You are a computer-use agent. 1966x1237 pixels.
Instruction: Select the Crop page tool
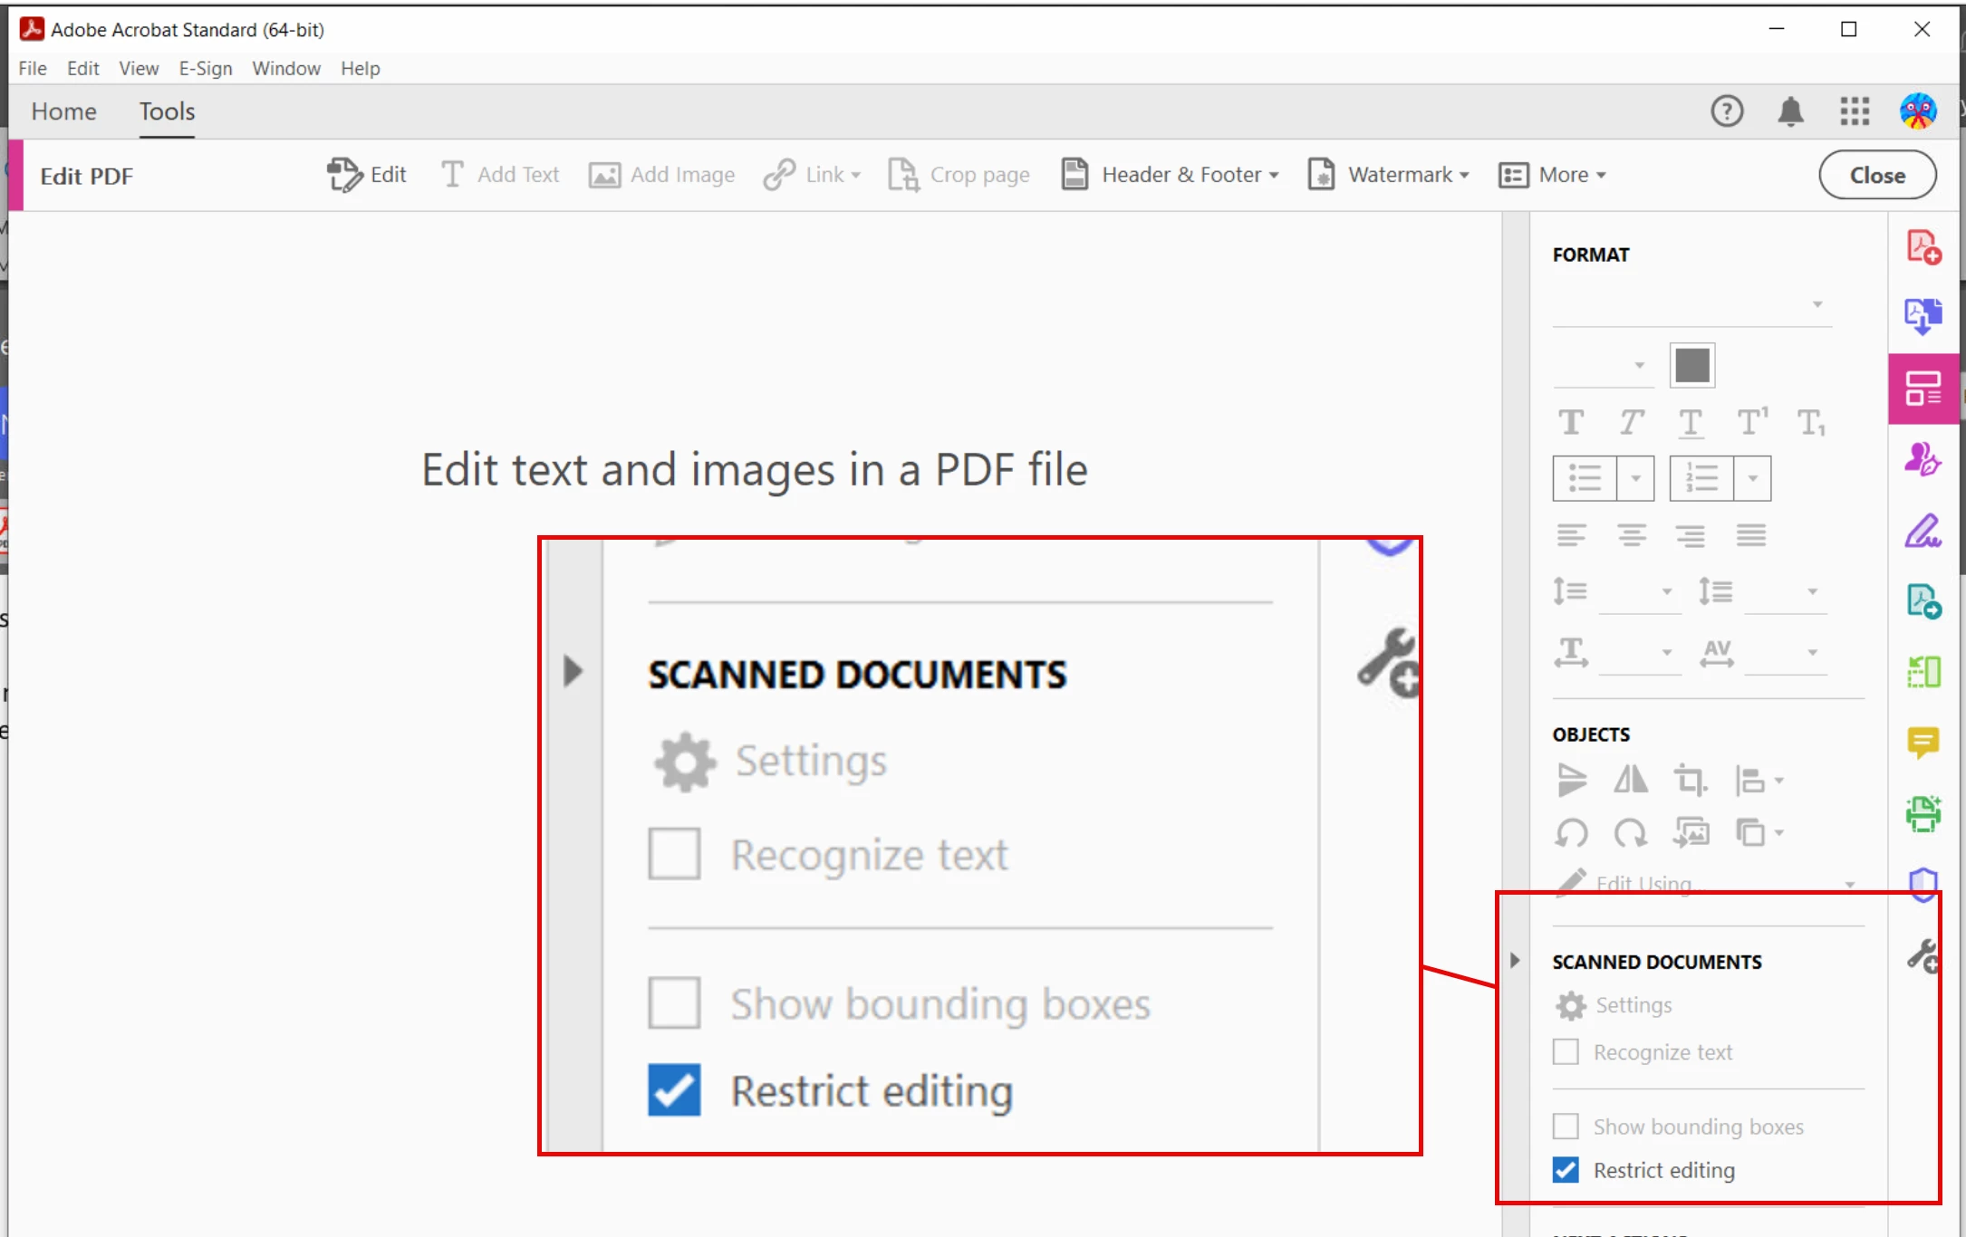pos(959,175)
